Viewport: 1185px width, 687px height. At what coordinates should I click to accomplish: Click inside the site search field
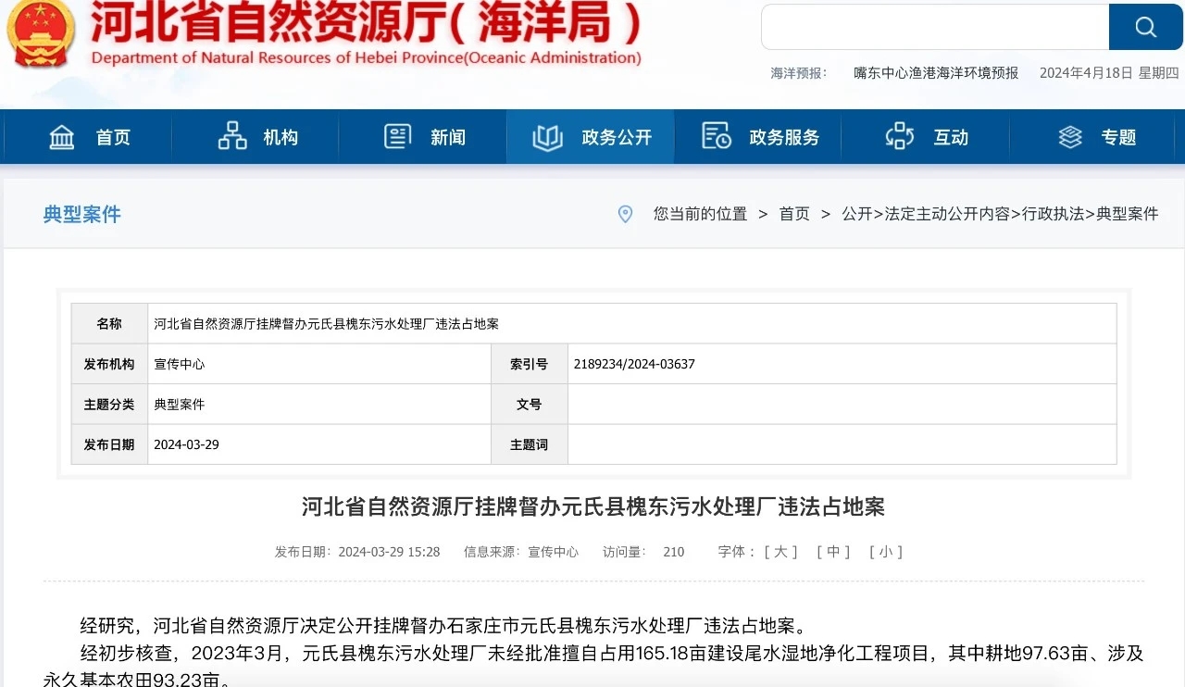click(x=935, y=27)
